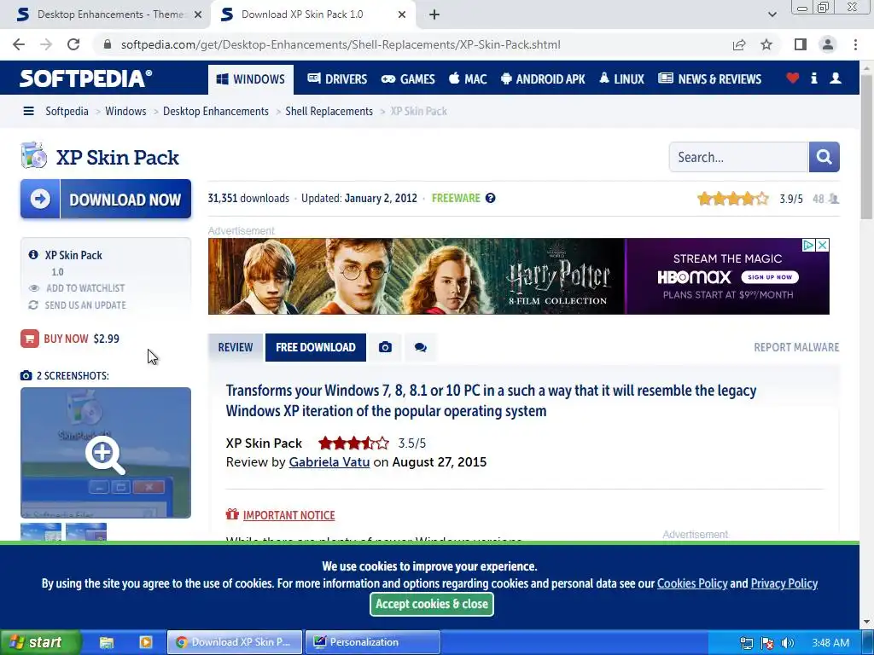Image resolution: width=874 pixels, height=655 pixels.
Task: Bookmark this page with the star icon
Action: (x=766, y=44)
